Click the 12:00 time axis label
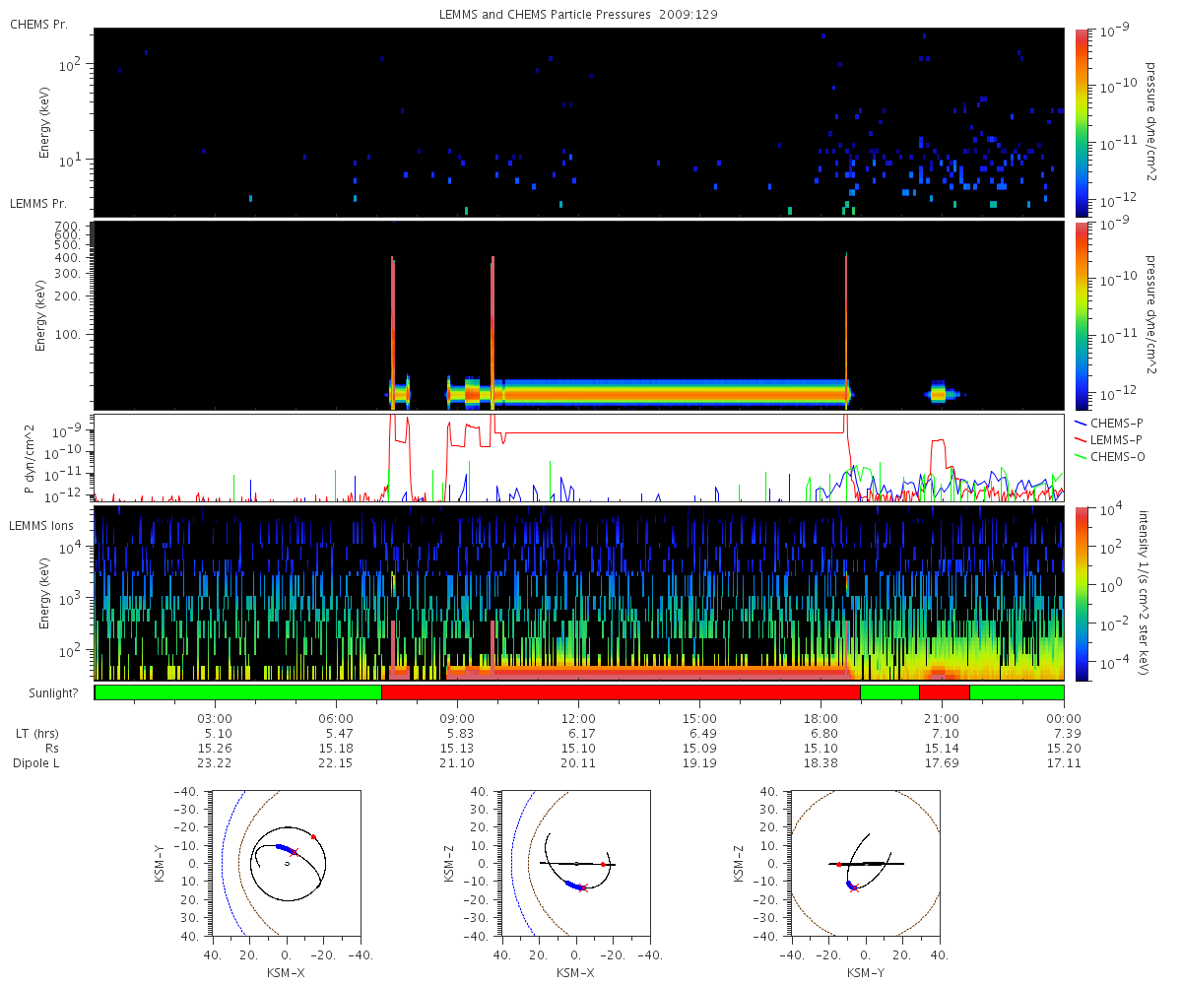Image resolution: width=1182 pixels, height=985 pixels. click(578, 718)
